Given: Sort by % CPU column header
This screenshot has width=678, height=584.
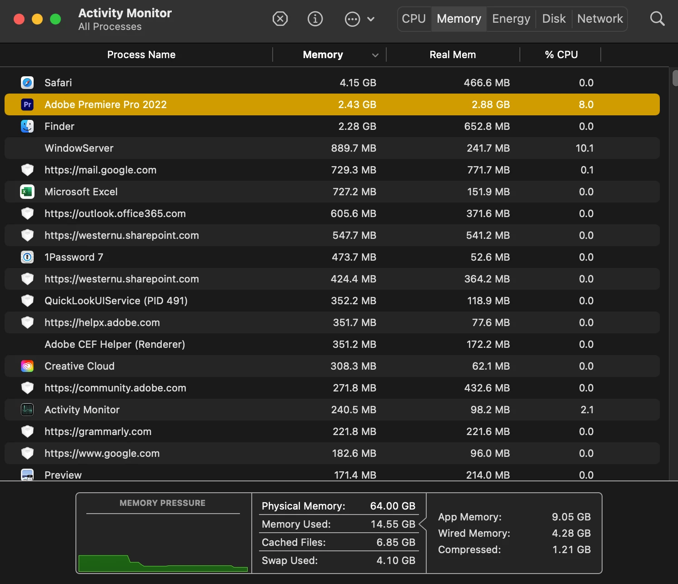Looking at the screenshot, I should click(x=561, y=54).
